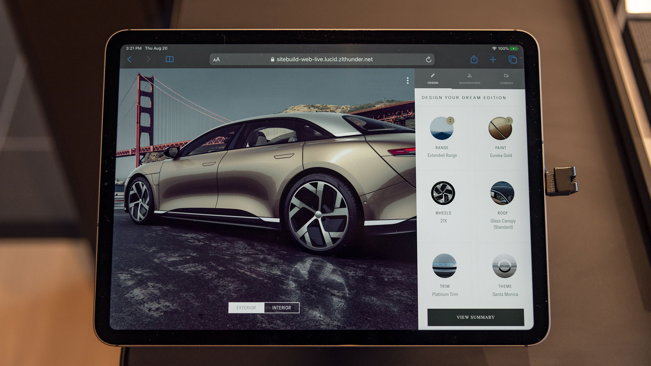
Task: Select the Design tab
Action: click(x=433, y=79)
